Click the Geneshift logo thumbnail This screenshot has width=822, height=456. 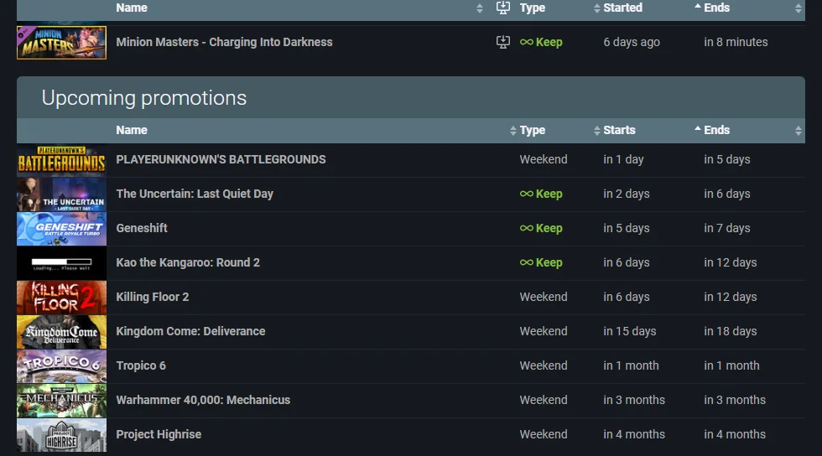(x=61, y=228)
